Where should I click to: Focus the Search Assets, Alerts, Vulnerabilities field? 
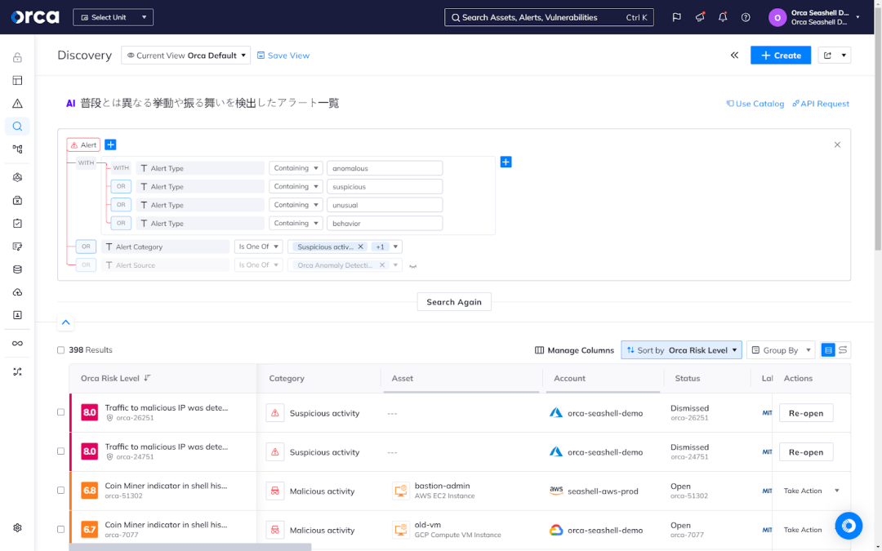click(549, 17)
